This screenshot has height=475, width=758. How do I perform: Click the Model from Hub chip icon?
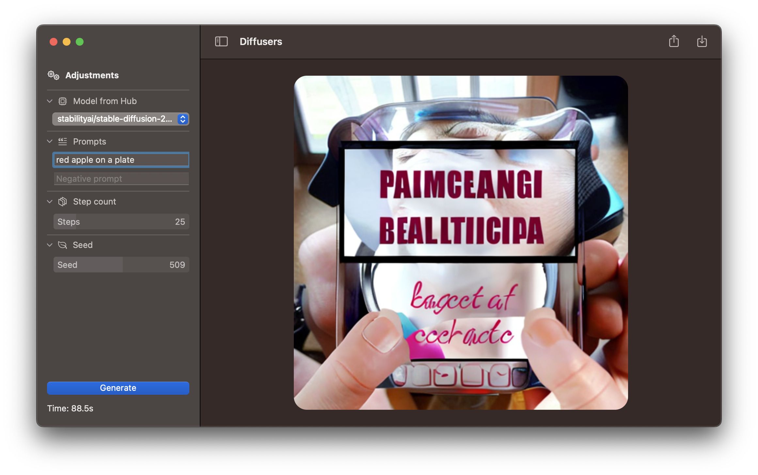[63, 101]
